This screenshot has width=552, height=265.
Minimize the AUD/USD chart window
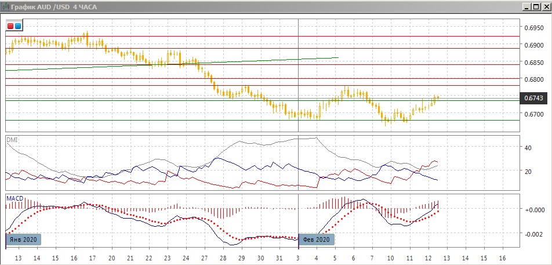(526, 6)
